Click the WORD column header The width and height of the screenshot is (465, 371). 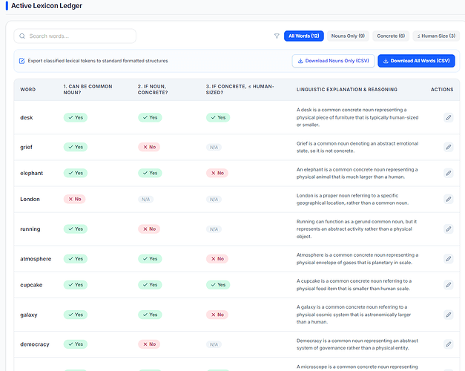[28, 90]
